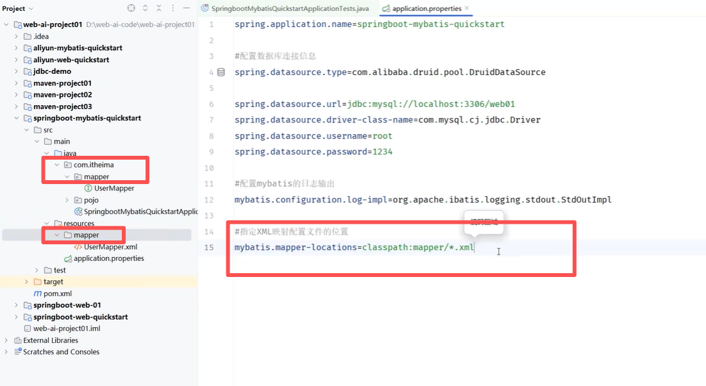Select the UserMapper tree item
706x386 pixels.
pos(114,189)
